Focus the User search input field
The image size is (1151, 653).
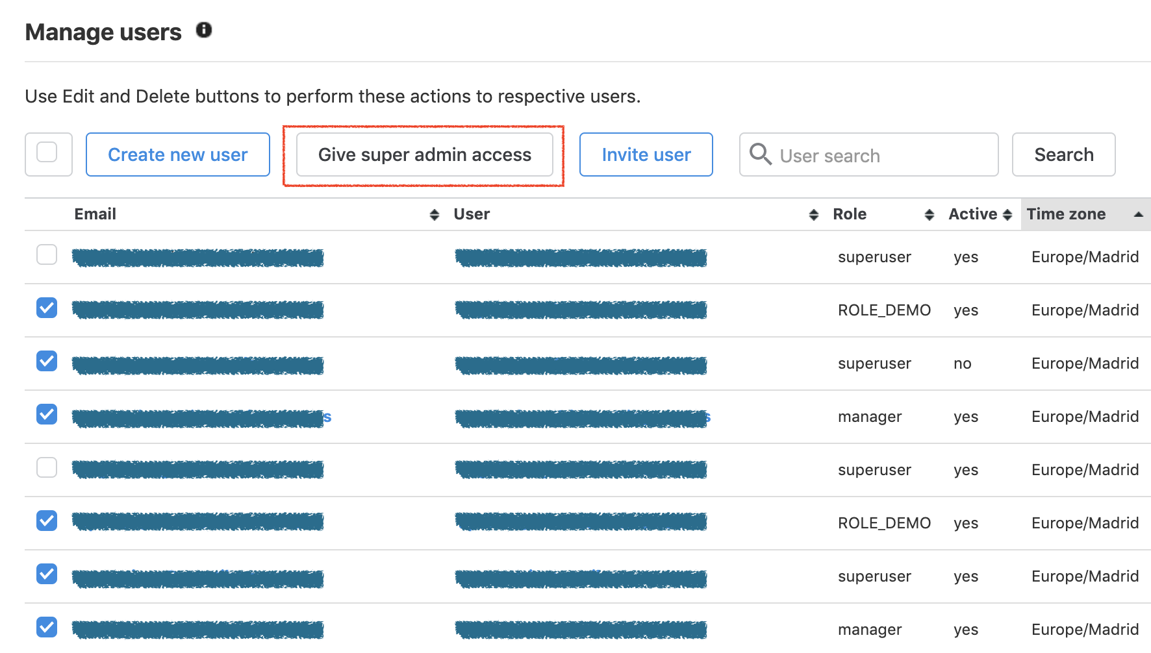(x=869, y=154)
